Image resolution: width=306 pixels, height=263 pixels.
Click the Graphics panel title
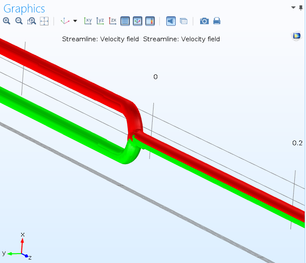(24, 8)
